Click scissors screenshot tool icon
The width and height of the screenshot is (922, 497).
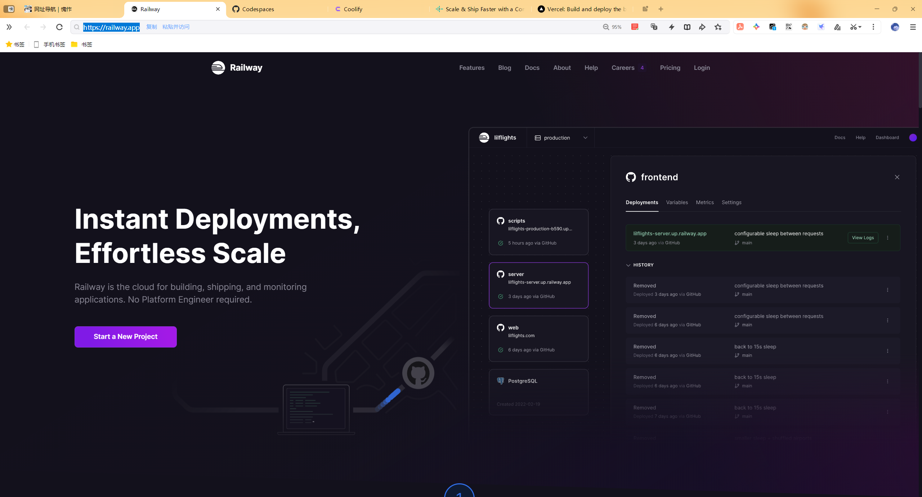(853, 27)
